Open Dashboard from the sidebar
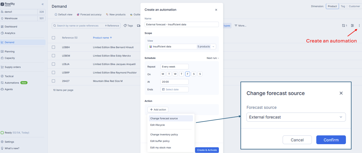Screen dimensions: 362x153 point(11,27)
